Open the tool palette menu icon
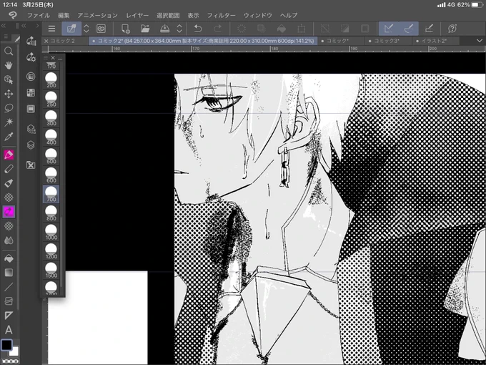This screenshot has height=365, width=486. click(6, 37)
